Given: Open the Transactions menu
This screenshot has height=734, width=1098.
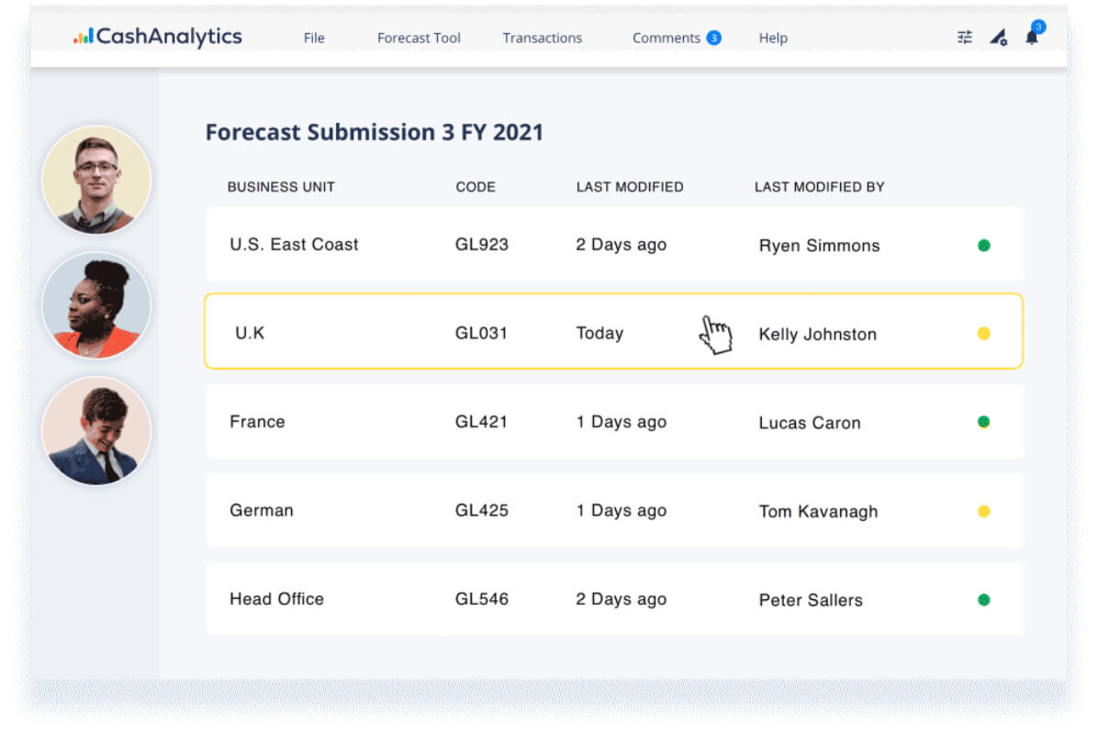Looking at the screenshot, I should tap(542, 38).
